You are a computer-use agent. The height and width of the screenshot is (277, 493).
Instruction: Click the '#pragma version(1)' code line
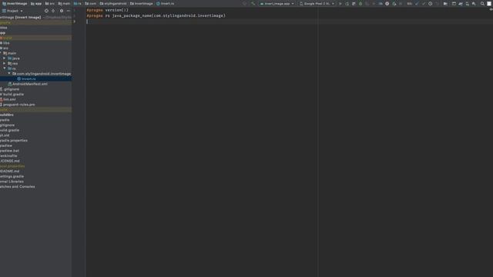point(108,10)
